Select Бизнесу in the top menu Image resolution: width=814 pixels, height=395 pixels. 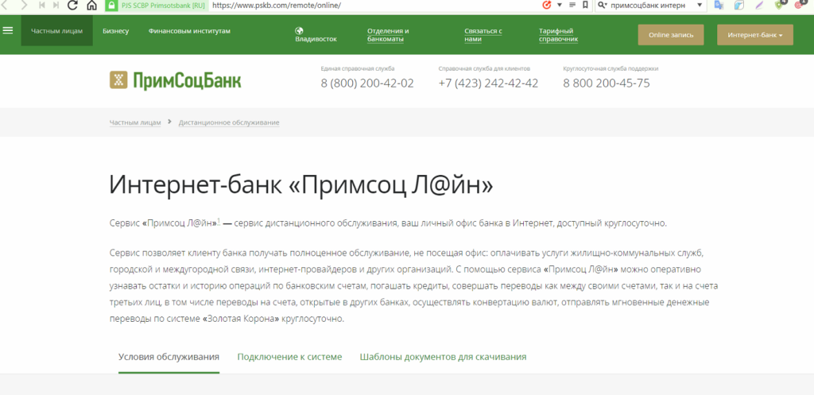pyautogui.click(x=116, y=31)
